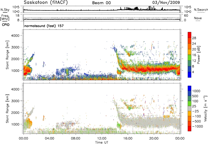Click the "-100" label on Velocity colorbar
The image size is (208, 144).
tap(196, 116)
